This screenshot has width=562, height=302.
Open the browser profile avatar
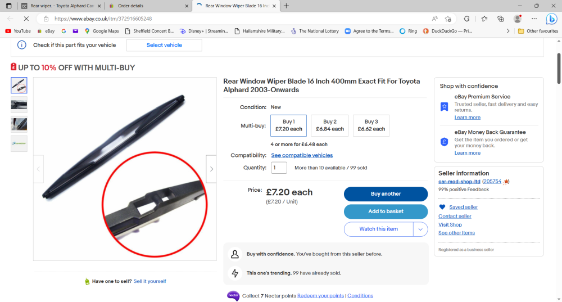pyautogui.click(x=517, y=19)
